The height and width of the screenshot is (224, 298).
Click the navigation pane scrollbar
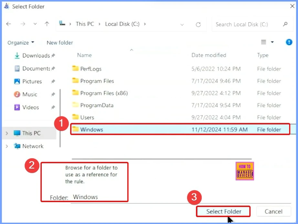pos(60,118)
